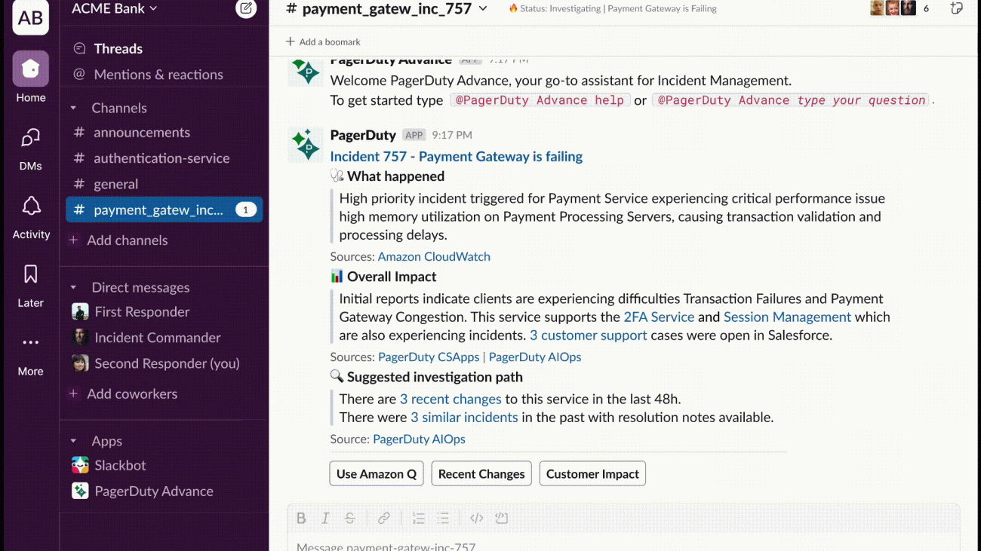View channel member avatars
The width and height of the screenshot is (981, 551).
893,8
